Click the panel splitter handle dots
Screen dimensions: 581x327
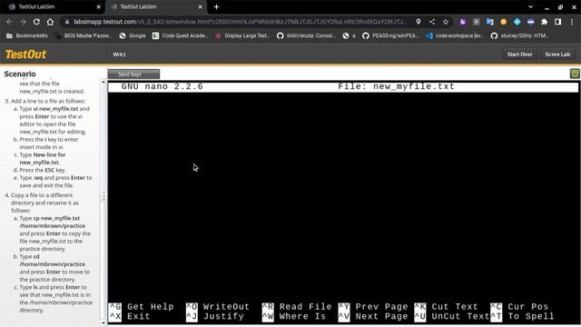pyautogui.click(x=103, y=196)
